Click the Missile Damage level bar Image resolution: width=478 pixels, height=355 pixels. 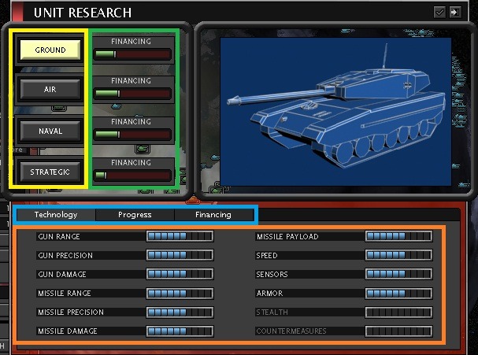tap(180, 331)
